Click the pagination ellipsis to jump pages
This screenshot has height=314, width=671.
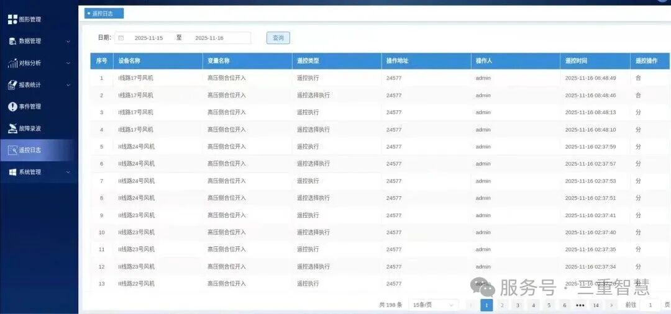(x=580, y=305)
